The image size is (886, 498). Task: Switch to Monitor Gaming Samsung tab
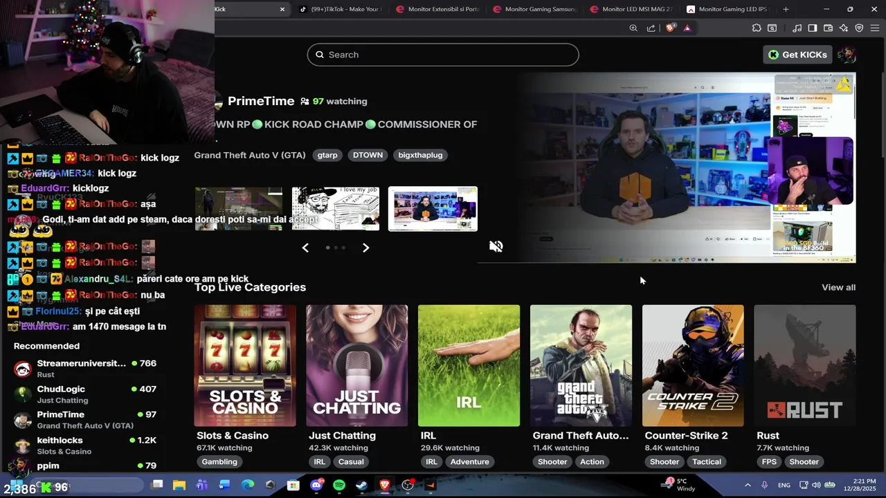point(534,9)
